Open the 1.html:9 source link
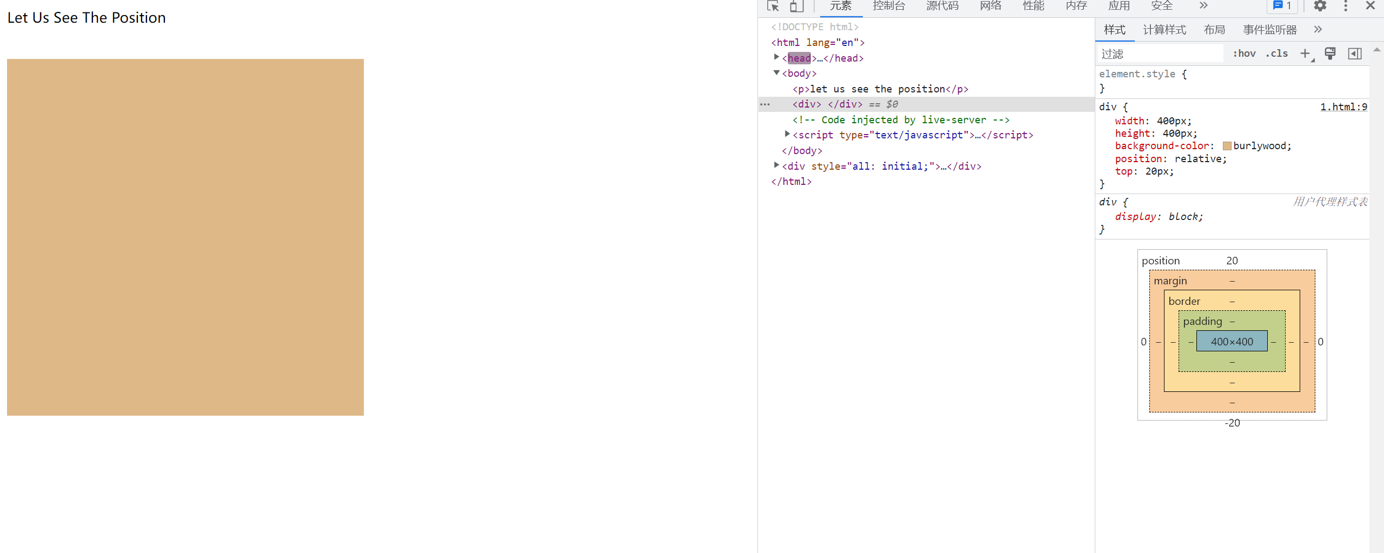Viewport: 1384px width, 553px height. tap(1343, 107)
